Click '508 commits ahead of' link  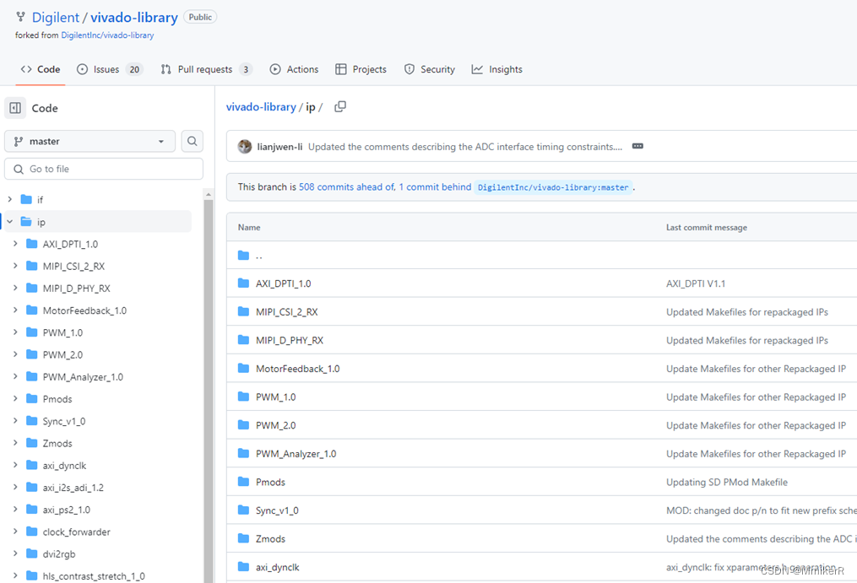click(346, 186)
